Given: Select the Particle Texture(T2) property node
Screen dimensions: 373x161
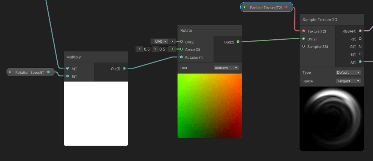Looking at the screenshot, I should point(266,7).
